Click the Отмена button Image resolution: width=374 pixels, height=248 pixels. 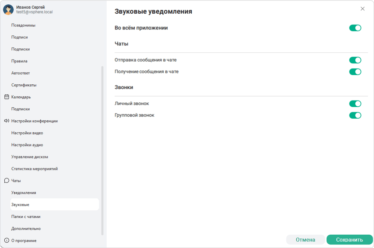(x=305, y=240)
